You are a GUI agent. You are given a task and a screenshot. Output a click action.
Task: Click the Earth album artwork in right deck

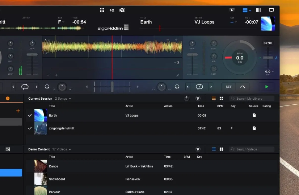coord(268,24)
